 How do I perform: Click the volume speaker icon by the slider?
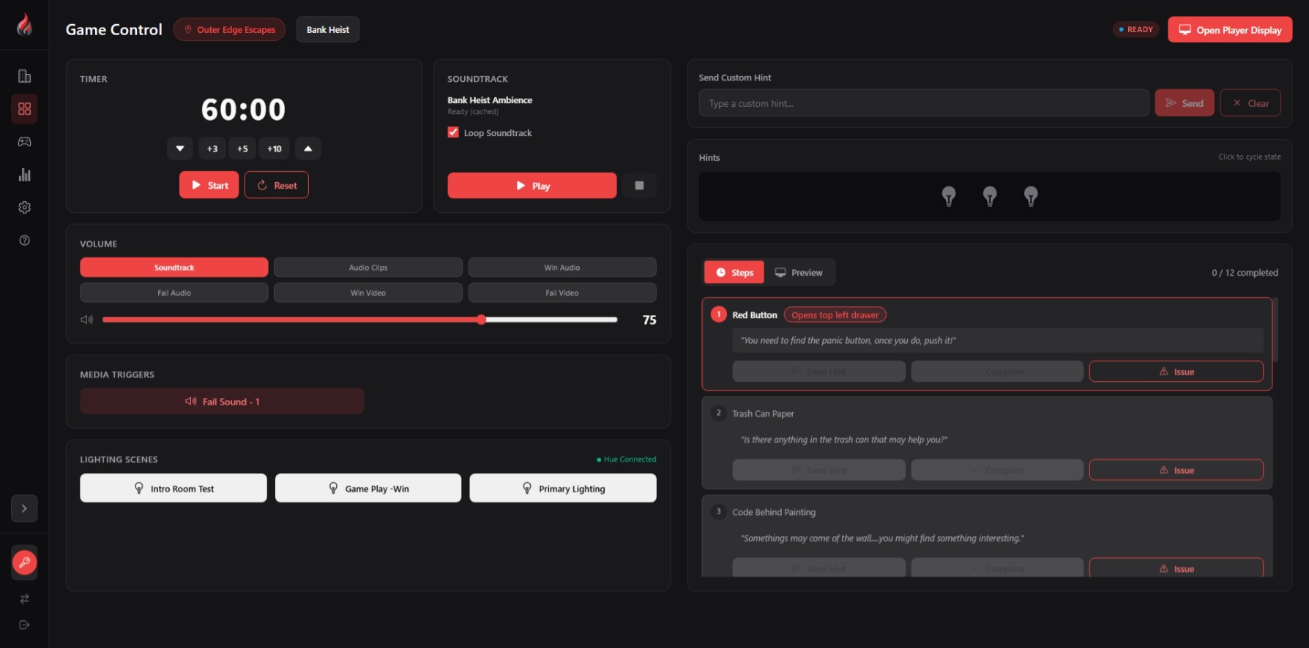click(x=87, y=320)
